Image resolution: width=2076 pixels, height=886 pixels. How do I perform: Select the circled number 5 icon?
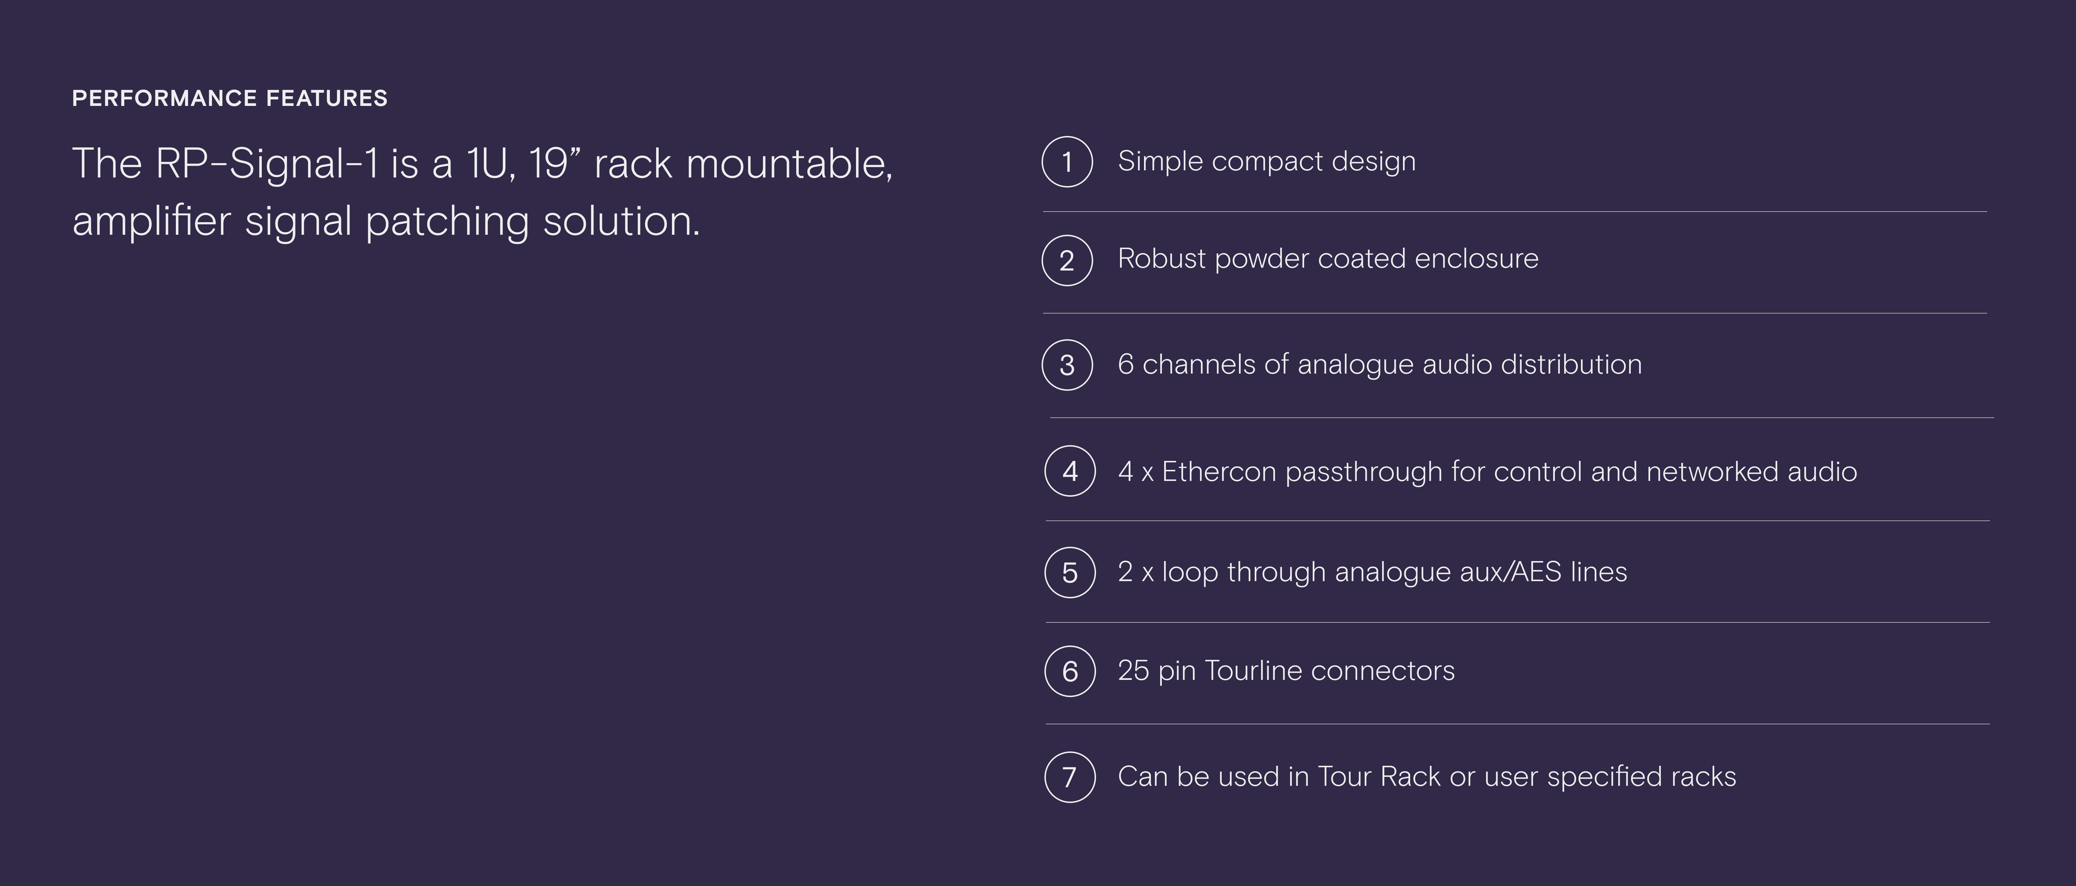(x=1070, y=573)
